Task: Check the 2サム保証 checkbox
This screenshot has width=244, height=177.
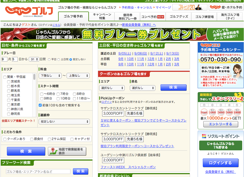Action: pos(49,139)
